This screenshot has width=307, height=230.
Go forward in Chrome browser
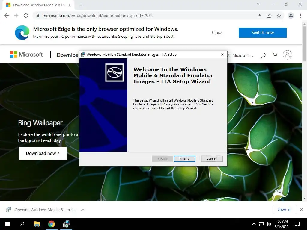coord(16,16)
